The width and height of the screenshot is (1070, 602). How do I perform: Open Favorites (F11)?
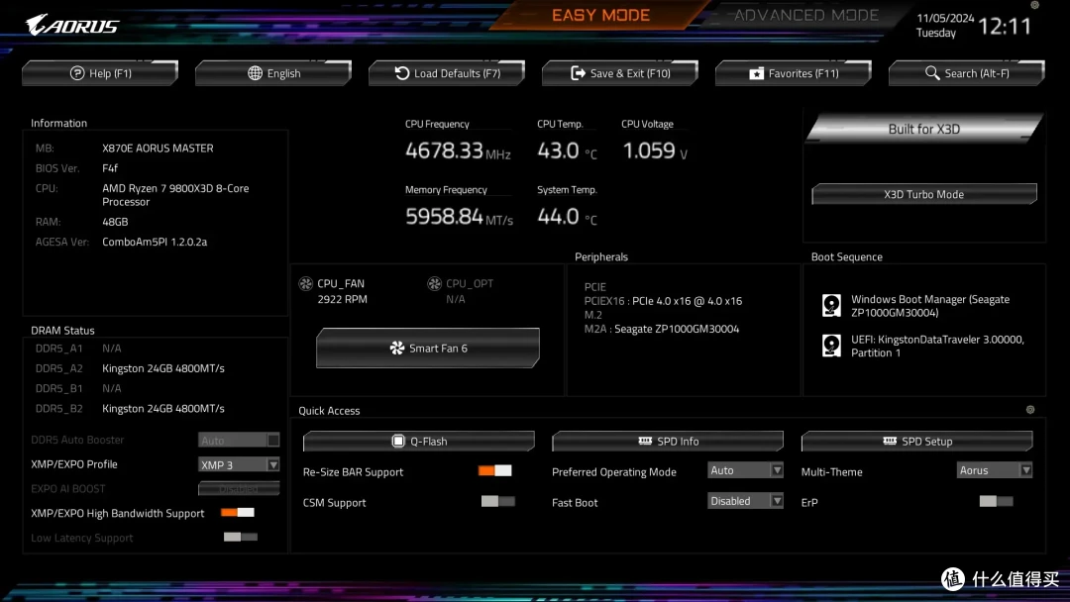[794, 73]
